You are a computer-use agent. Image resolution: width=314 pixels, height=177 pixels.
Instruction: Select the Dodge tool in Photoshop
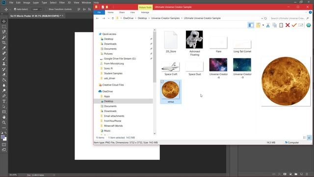4,90
